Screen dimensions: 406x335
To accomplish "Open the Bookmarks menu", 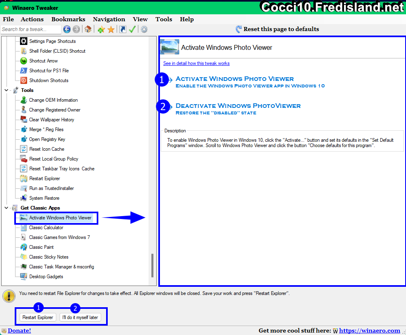I will 68,19.
